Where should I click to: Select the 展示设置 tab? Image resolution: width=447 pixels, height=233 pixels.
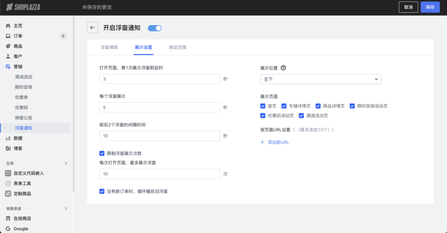pos(143,47)
